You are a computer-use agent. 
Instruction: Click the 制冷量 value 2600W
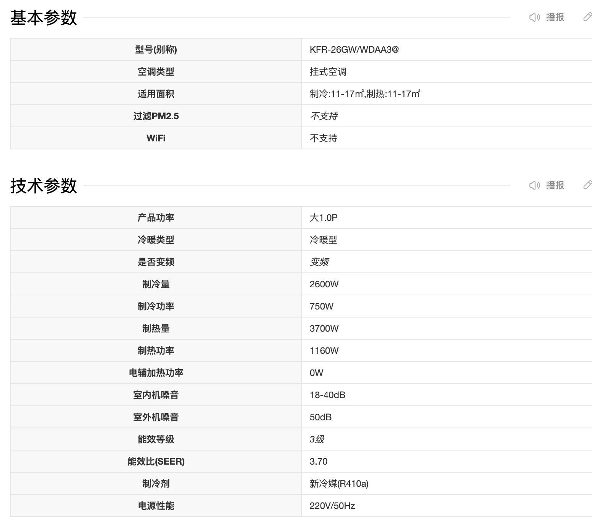324,284
